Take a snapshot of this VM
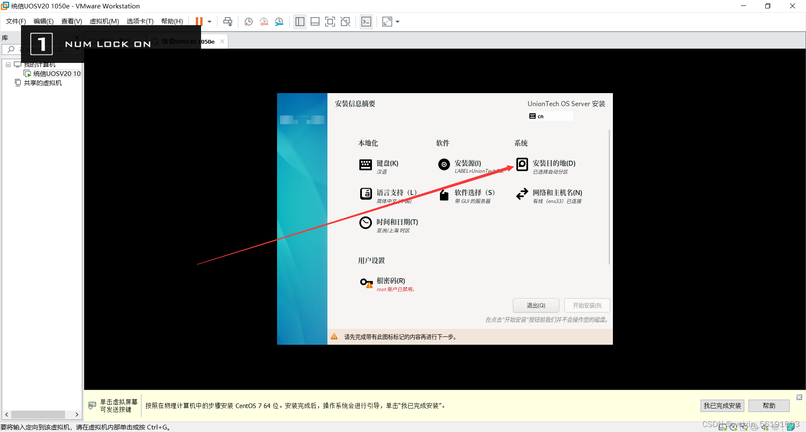This screenshot has height=432, width=806. tap(249, 21)
